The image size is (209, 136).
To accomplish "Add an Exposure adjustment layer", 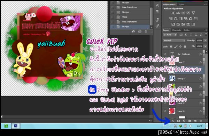I will 188,13.
